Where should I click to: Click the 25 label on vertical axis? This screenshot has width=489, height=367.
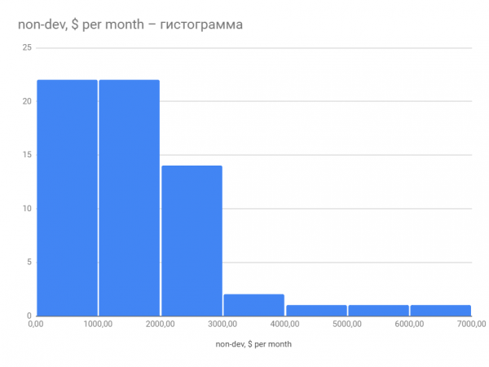27,47
